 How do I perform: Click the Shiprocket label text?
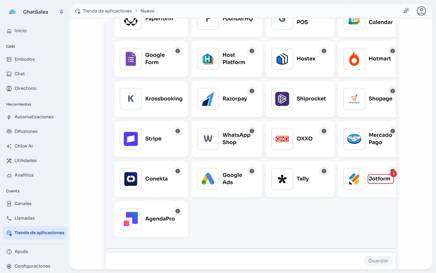311,99
